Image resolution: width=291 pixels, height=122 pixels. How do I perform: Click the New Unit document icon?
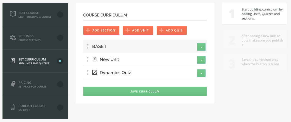click(95, 59)
